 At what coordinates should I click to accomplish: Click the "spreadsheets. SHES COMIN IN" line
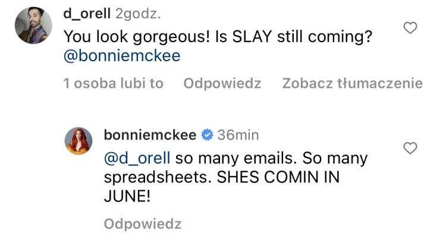226,177
